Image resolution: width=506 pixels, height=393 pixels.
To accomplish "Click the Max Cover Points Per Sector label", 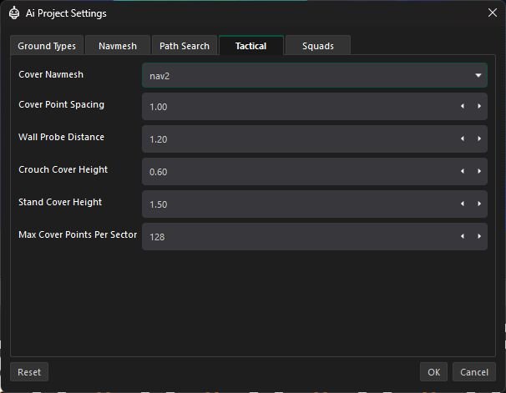I will [x=78, y=234].
